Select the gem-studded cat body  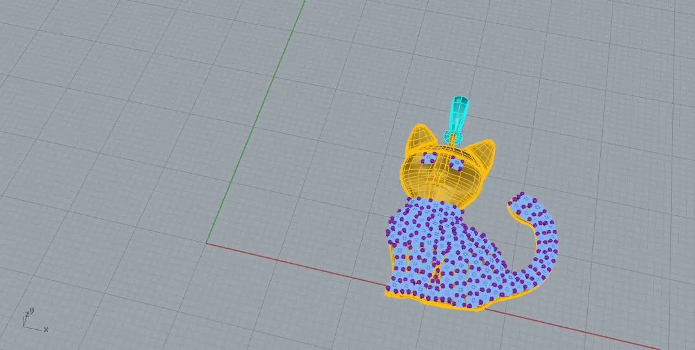pos(446,255)
